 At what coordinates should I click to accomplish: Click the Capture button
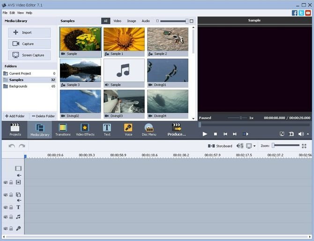click(29, 44)
